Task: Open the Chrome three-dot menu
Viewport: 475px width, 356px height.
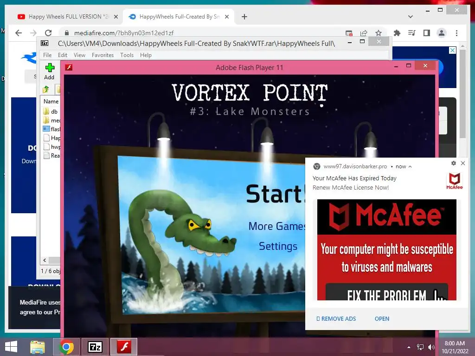Action: click(x=456, y=33)
